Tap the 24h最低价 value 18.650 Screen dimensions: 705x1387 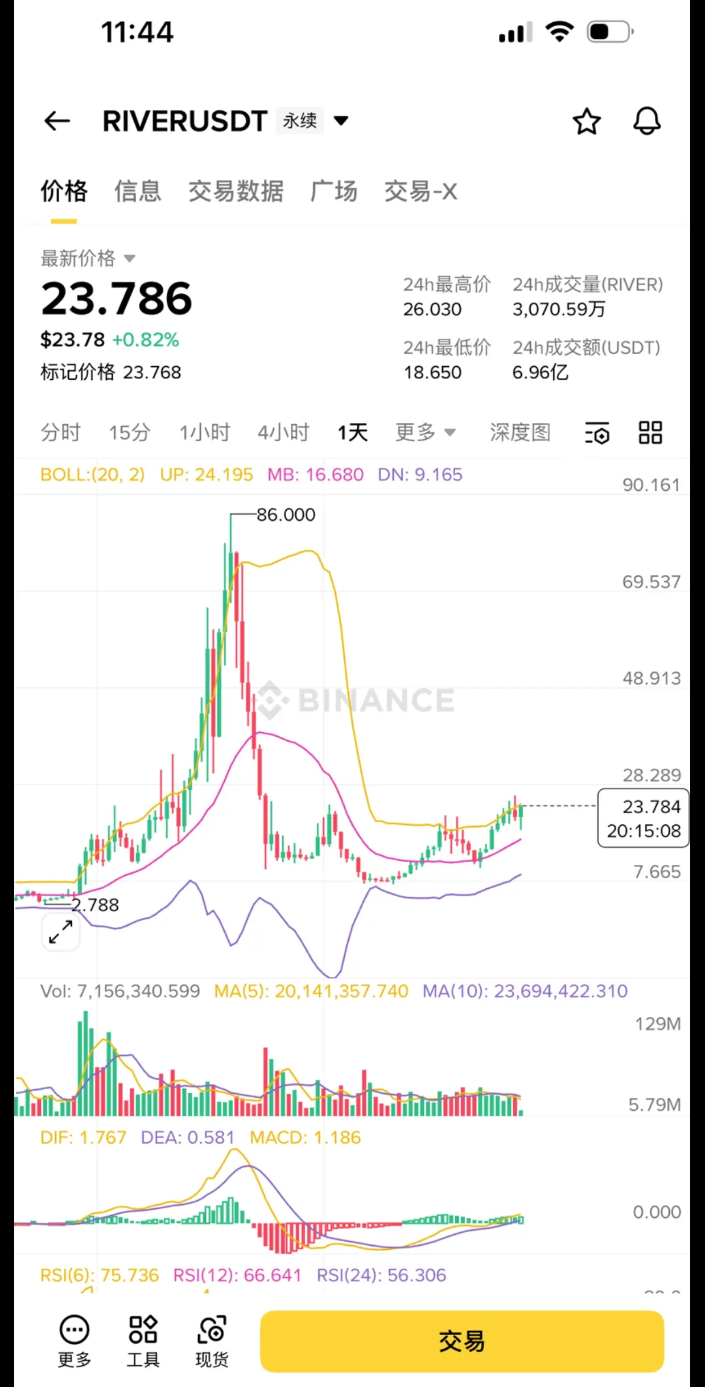[x=432, y=372]
